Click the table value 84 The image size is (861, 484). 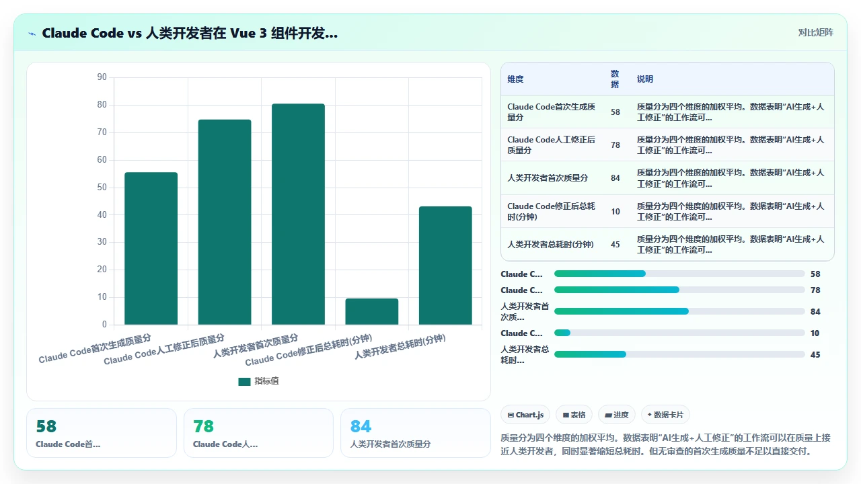pyautogui.click(x=615, y=178)
